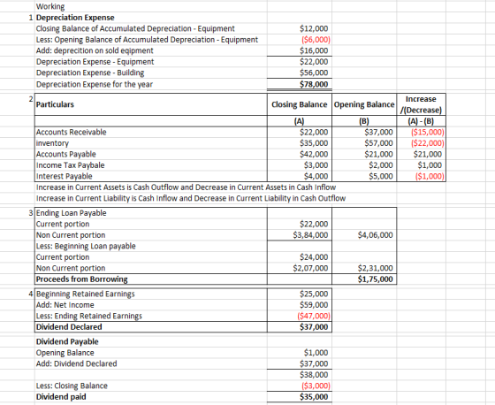This screenshot has width=495, height=405.
Task: Click the bold 'Dividend Declared' label
Action: 69,327
